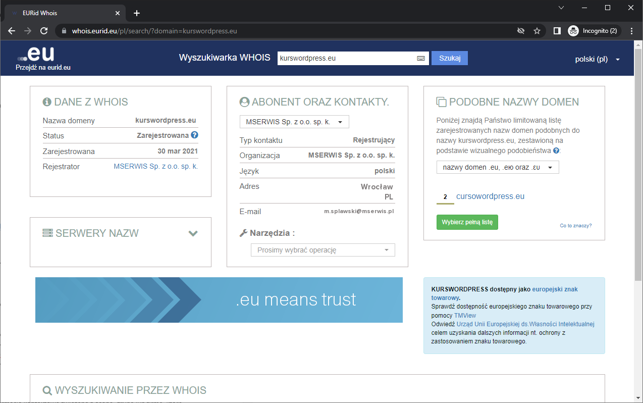The width and height of the screenshot is (643, 403).
Task: Open the domain name extensions dropdown
Action: (497, 167)
